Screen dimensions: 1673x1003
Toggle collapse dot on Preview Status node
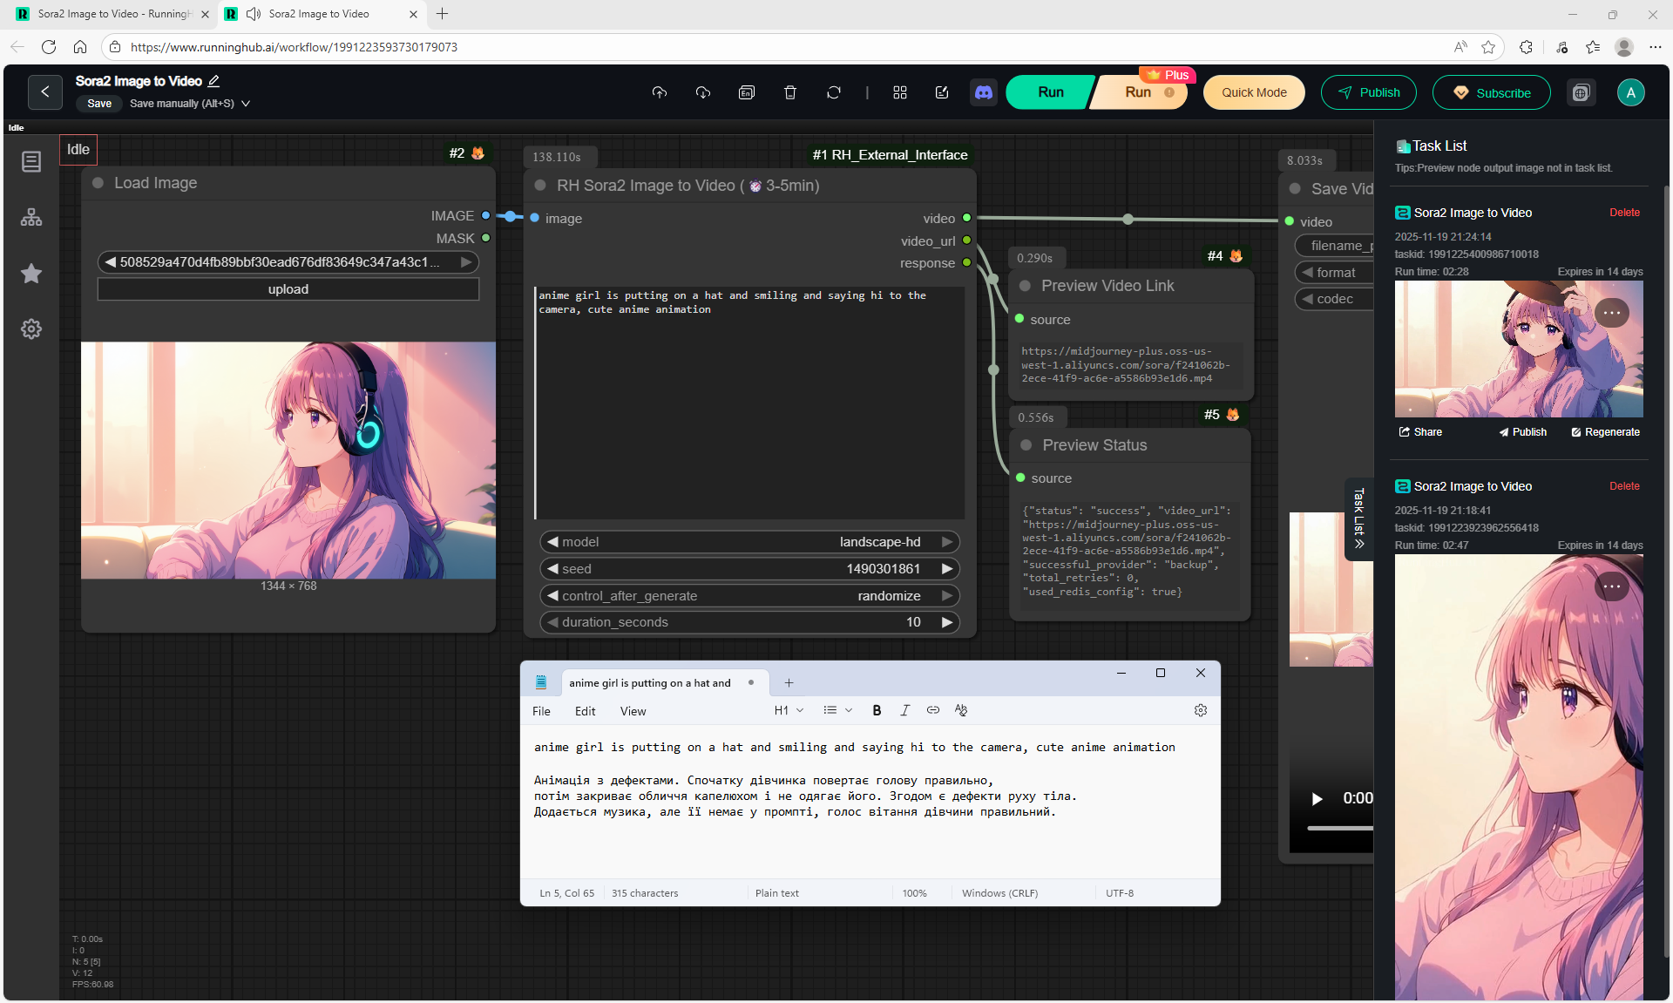click(x=1026, y=445)
